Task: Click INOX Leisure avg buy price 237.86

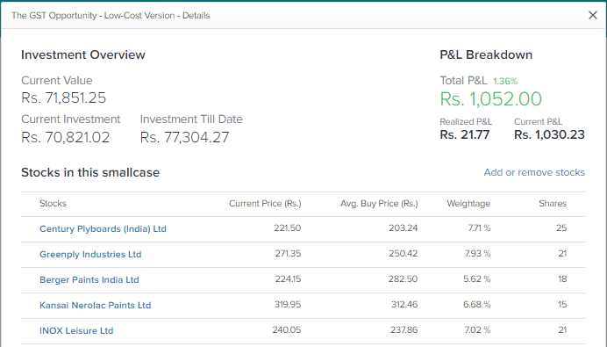Action: click(x=404, y=330)
